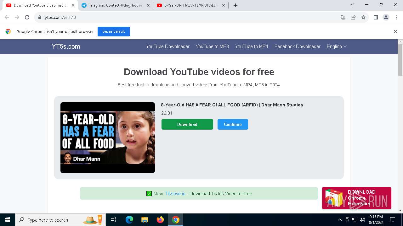
Task: Switch to the 8-Year-Old HAS A FEAR YouTube tab
Action: tap(190, 5)
